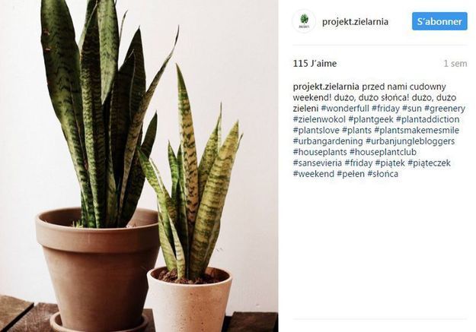Open the #piąteczek hashtag
Viewport: 476px width, 332px height.
(429, 163)
